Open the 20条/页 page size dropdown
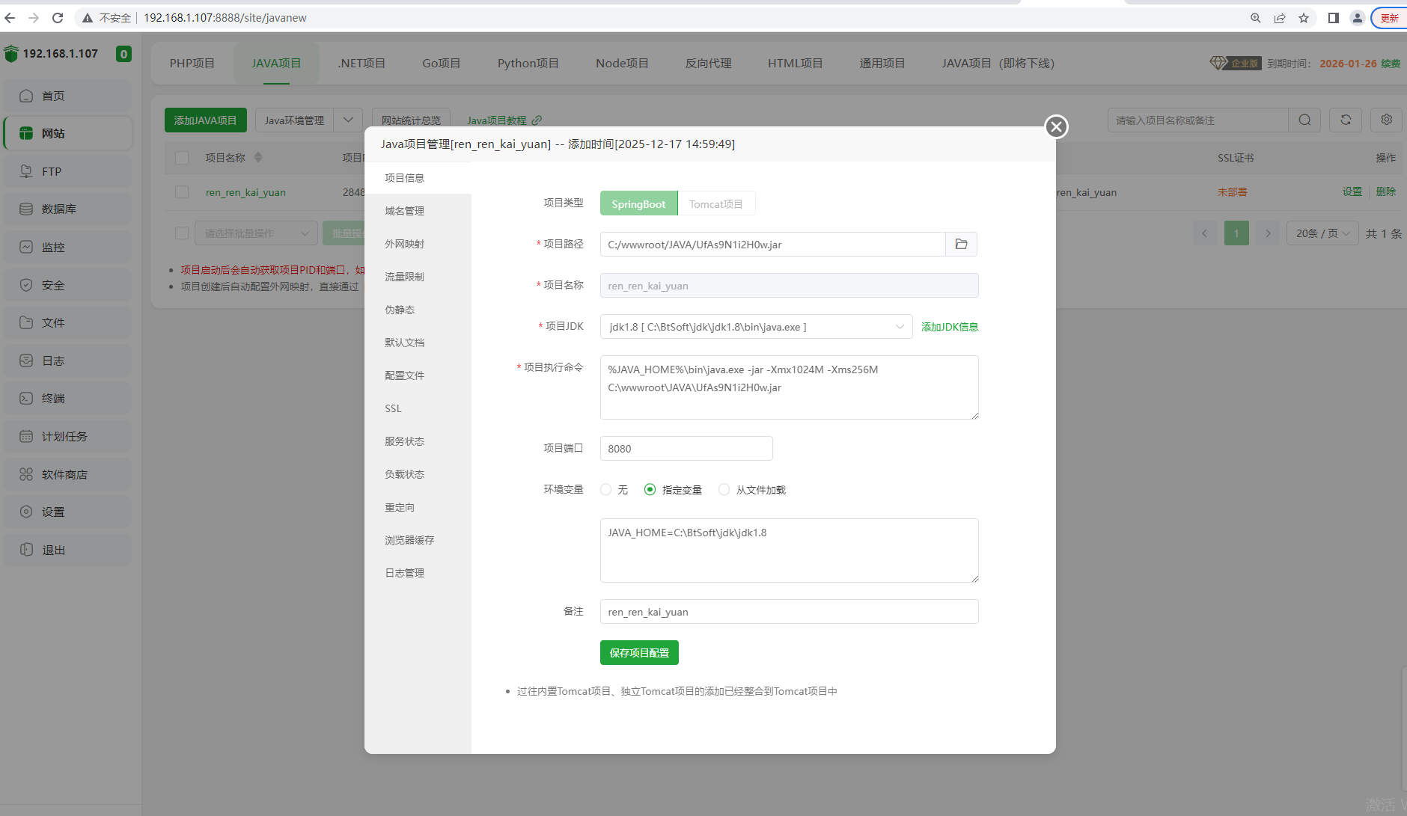Screen dimensions: 1407x816 [x=1322, y=233]
